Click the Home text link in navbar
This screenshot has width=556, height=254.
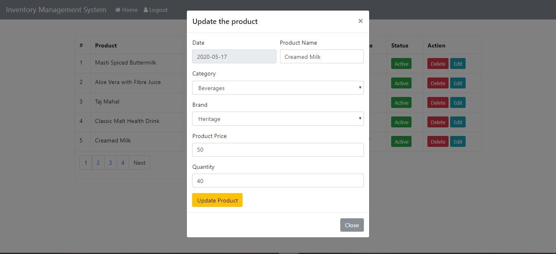(x=130, y=10)
